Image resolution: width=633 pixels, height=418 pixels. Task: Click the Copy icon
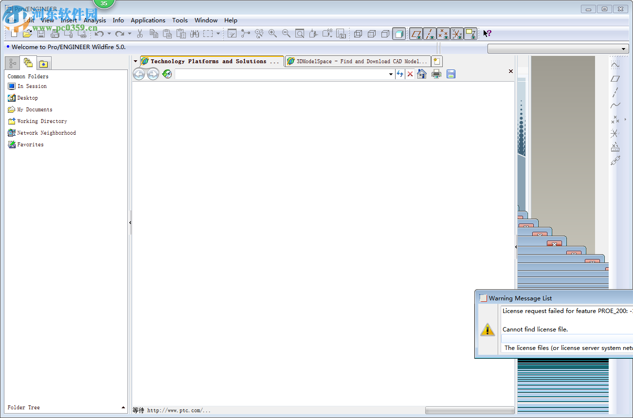click(x=154, y=34)
